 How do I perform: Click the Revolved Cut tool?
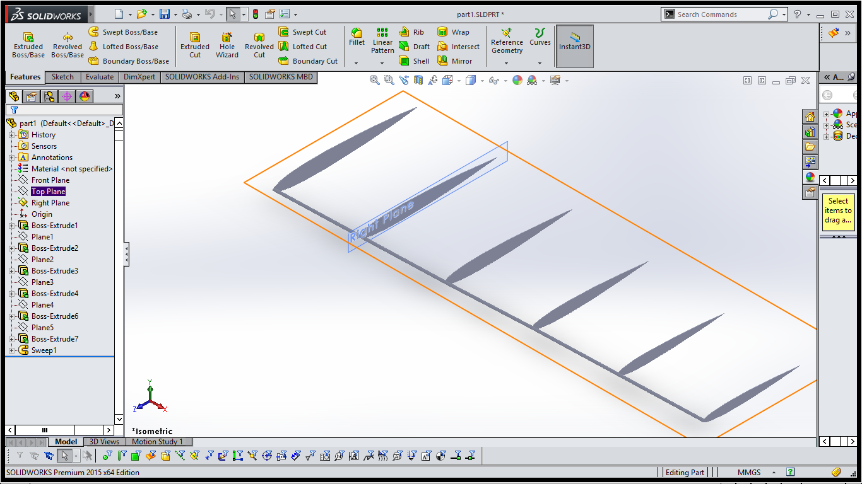pos(259,45)
